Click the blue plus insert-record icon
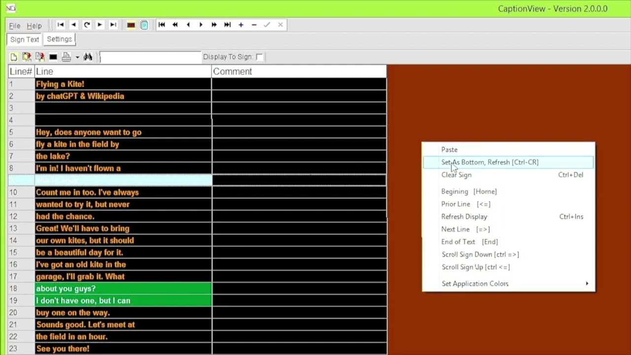This screenshot has width=631, height=355. 241,25
